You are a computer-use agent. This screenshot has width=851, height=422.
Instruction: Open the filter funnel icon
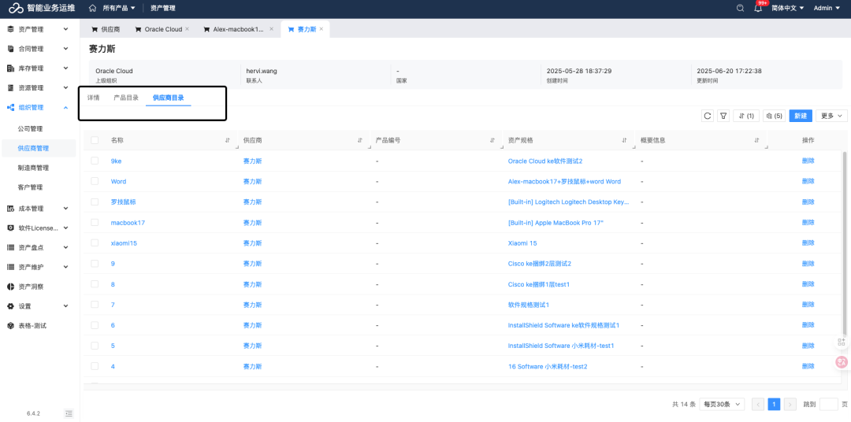(723, 116)
